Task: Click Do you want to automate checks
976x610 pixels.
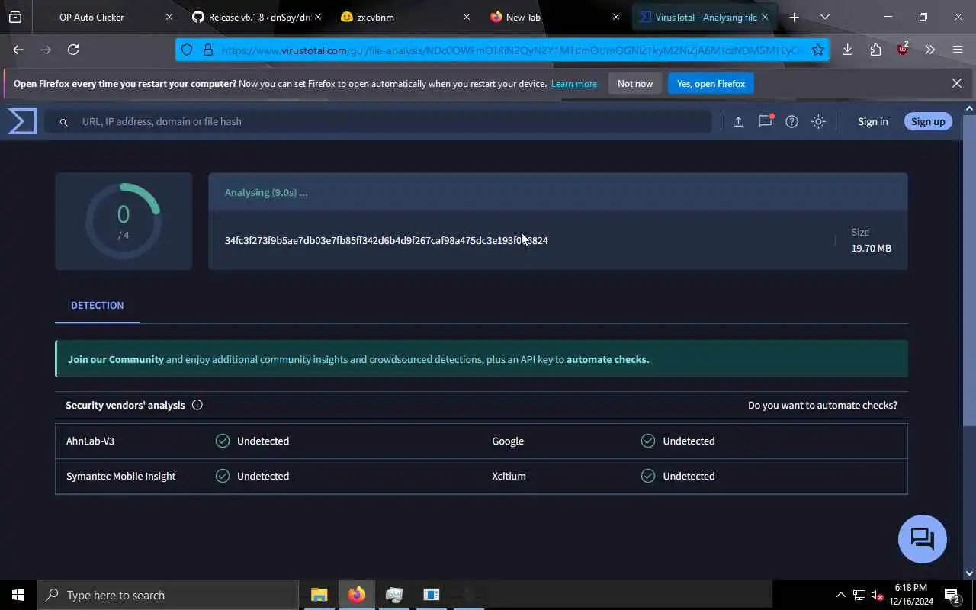Action: tap(823, 405)
